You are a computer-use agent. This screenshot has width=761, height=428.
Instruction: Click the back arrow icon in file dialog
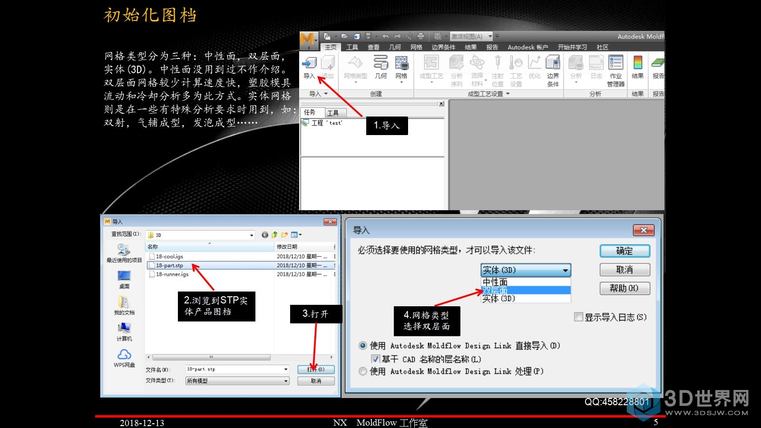265,234
